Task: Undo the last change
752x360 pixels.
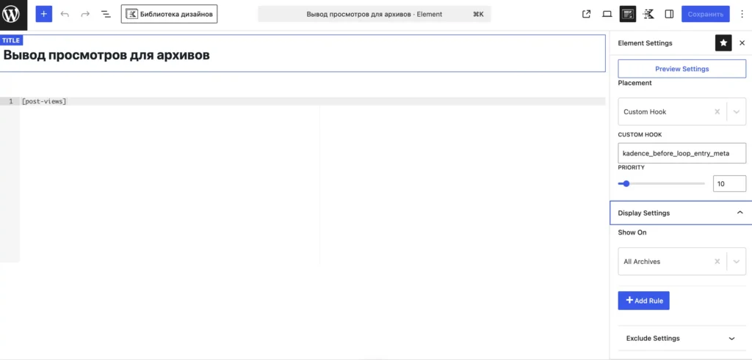Action: [x=65, y=15]
